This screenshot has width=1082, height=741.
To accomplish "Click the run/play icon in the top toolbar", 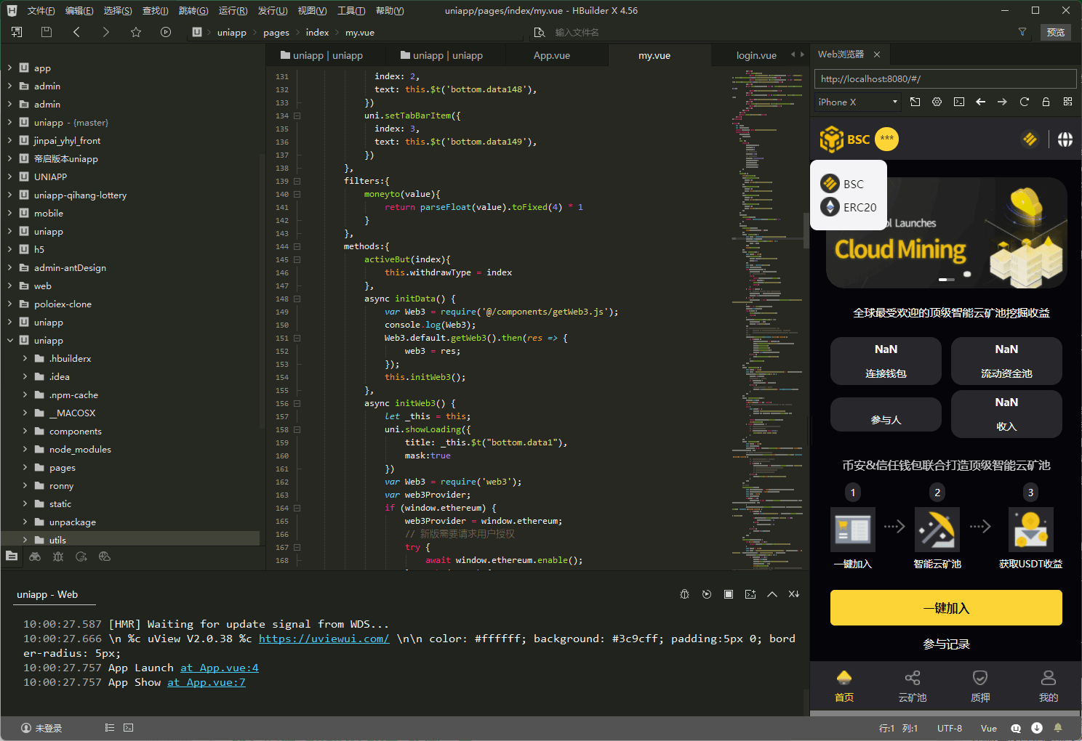I will tap(166, 32).
